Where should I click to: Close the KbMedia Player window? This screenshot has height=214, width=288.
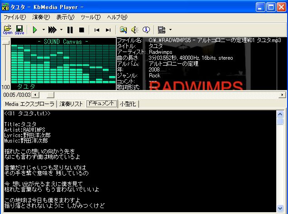pos(281,7)
